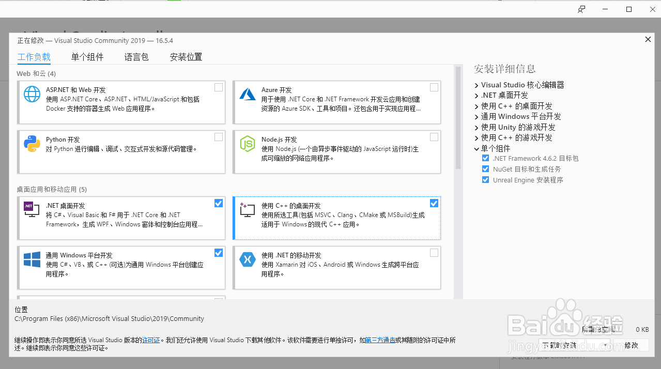Click the 使用 .NET 的移动开发 title

[291, 255]
